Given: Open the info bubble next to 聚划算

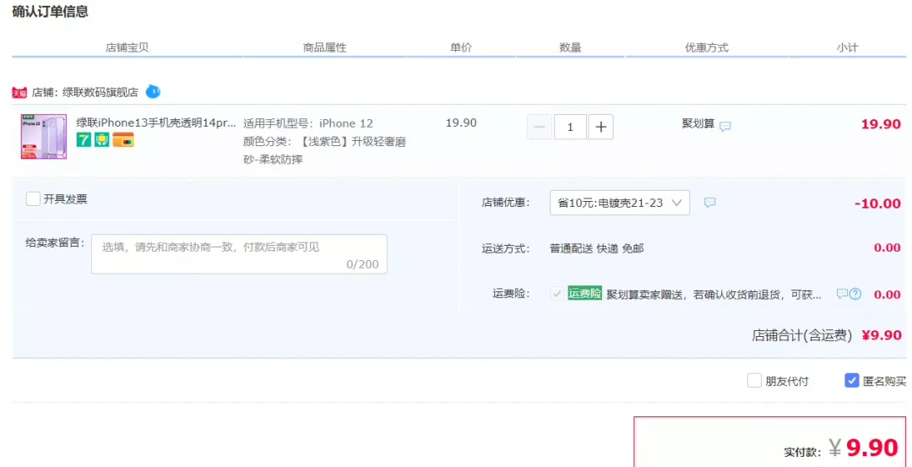Looking at the screenshot, I should coord(725,126).
